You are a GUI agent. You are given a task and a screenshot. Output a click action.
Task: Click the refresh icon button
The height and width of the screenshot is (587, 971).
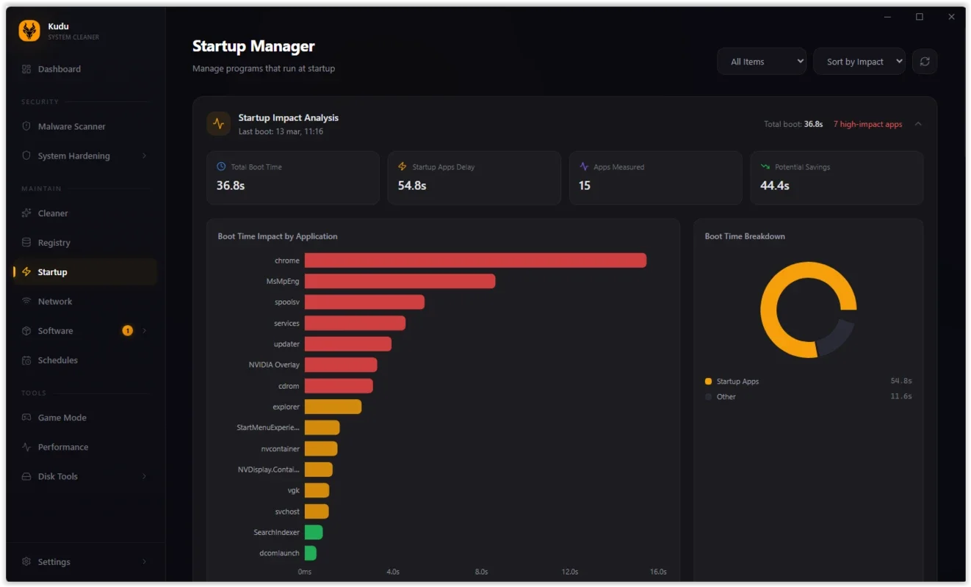coord(924,62)
